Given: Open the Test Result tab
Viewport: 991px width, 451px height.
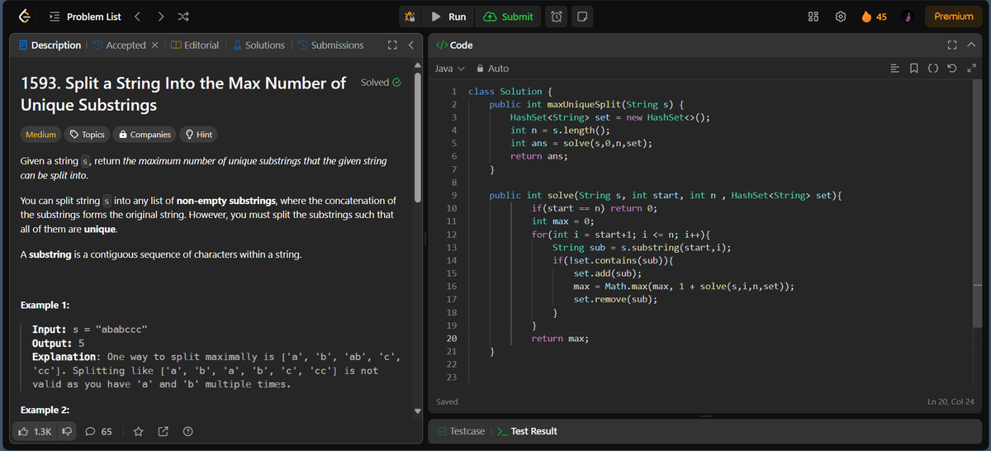Looking at the screenshot, I should (x=527, y=431).
